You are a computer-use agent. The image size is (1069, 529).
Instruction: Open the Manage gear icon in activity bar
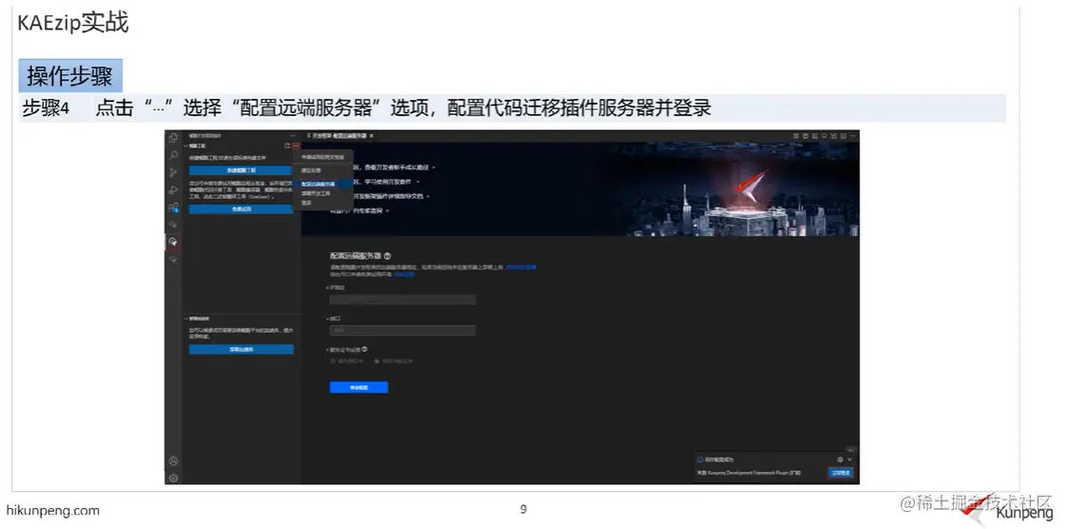173,478
